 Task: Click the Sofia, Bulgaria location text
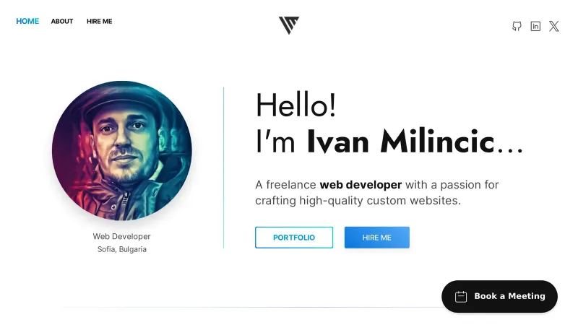click(x=121, y=249)
